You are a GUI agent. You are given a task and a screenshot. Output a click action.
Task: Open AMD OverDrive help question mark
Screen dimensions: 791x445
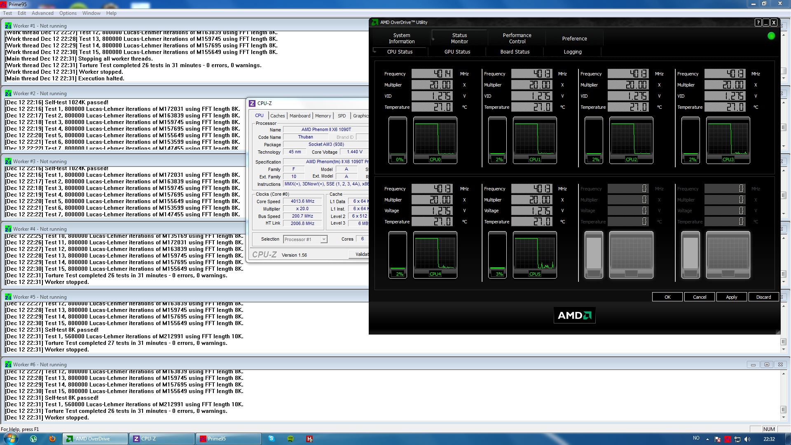tap(758, 23)
